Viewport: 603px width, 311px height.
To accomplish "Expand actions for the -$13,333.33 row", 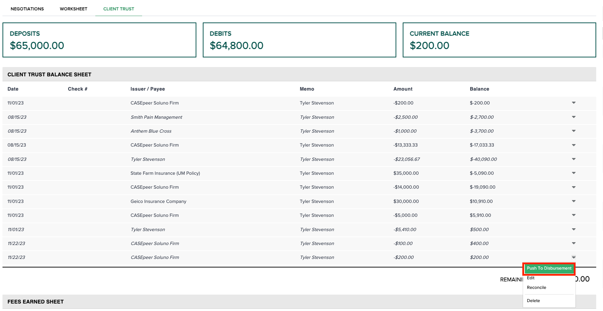I will [x=574, y=145].
